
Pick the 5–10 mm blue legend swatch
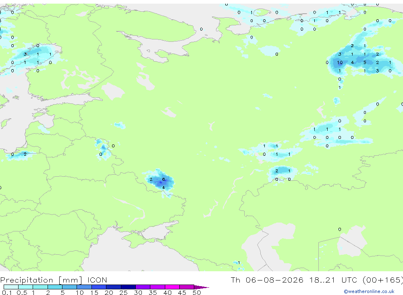pyautogui.click(x=69, y=287)
